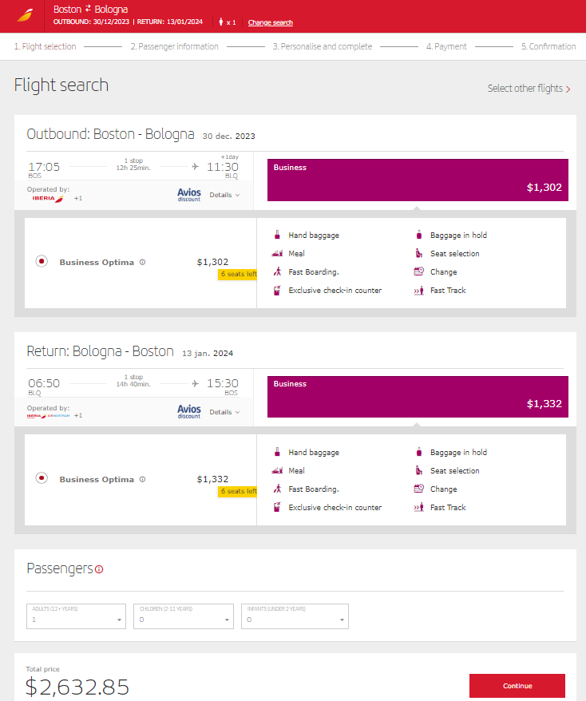Click the return Exclusive check-in counter icon
Image resolution: width=586 pixels, height=701 pixels.
(x=277, y=508)
